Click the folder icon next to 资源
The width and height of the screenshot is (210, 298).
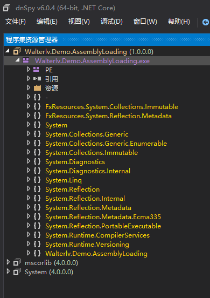coord(37,88)
